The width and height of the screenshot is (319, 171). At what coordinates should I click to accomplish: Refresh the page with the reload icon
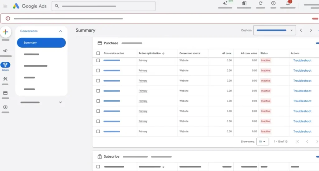click(260, 3)
